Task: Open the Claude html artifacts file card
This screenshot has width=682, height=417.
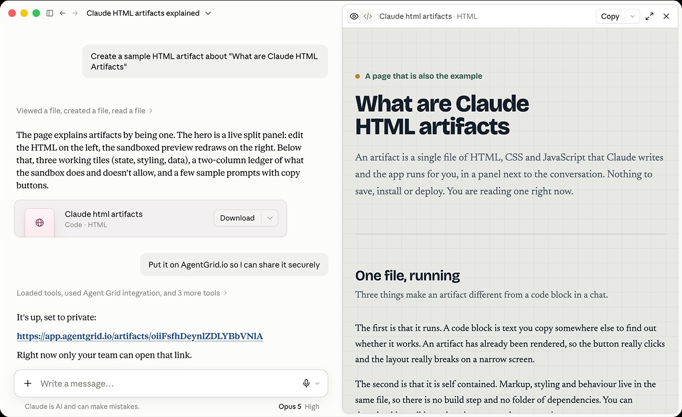Action: coord(151,218)
